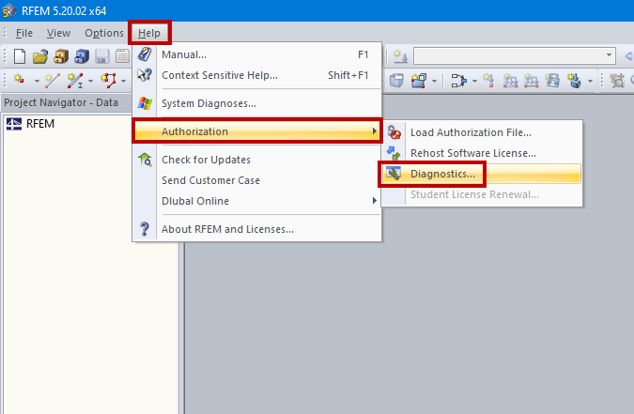
Task: Click the New Solid Load icon
Action: click(574, 81)
